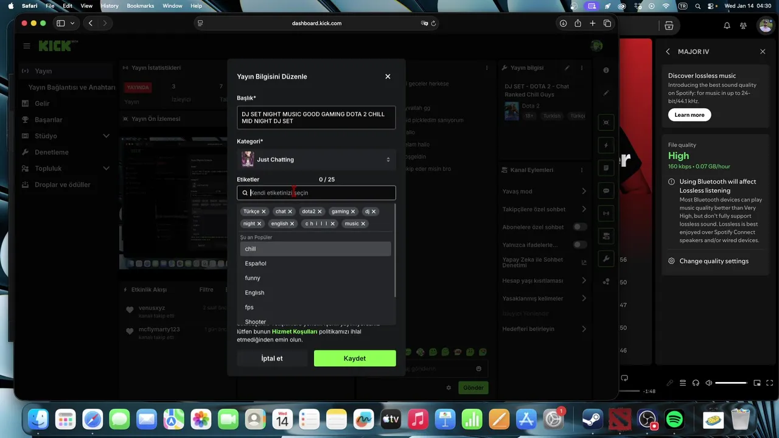Remove the night tag chip
This screenshot has width=779, height=438.
259,224
